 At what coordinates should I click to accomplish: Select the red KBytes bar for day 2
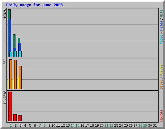15,118
